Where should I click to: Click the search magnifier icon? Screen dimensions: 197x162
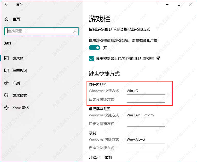(x=75, y=31)
